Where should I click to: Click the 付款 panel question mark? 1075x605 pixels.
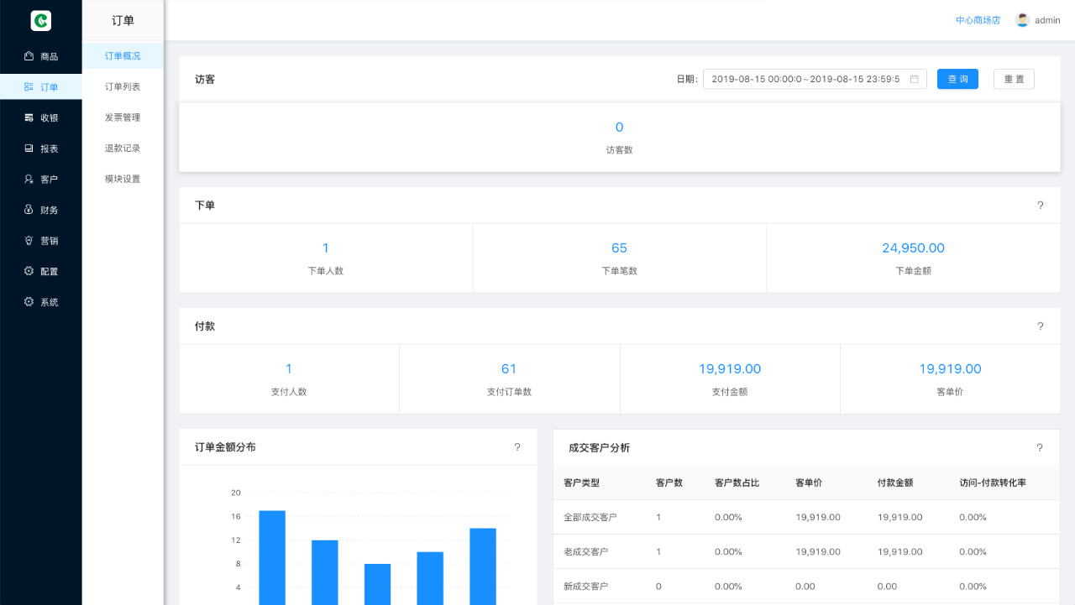(1040, 326)
